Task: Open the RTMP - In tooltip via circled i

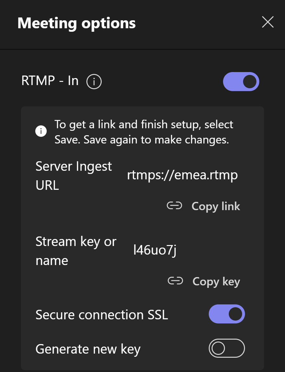Action: [x=94, y=81]
